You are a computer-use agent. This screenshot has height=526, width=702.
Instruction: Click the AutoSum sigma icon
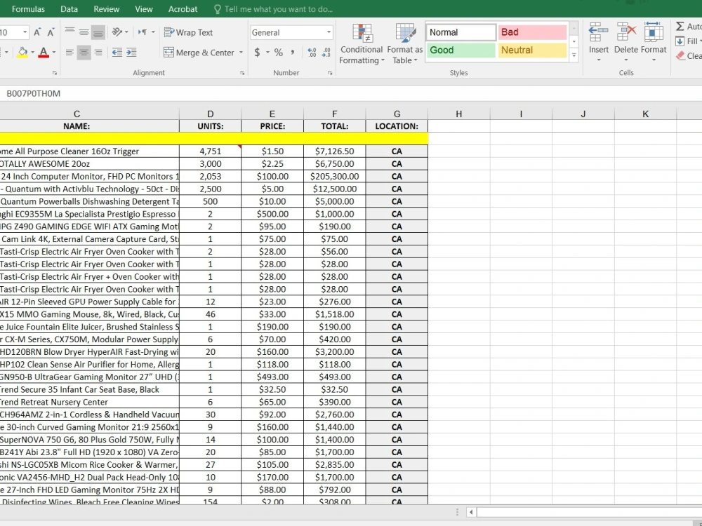(x=680, y=27)
